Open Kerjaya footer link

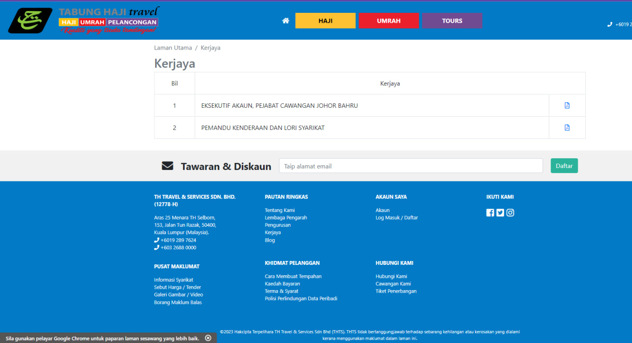point(273,232)
